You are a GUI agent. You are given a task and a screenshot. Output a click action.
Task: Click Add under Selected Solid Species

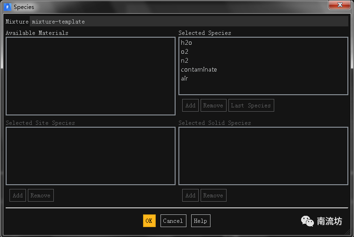(190, 196)
